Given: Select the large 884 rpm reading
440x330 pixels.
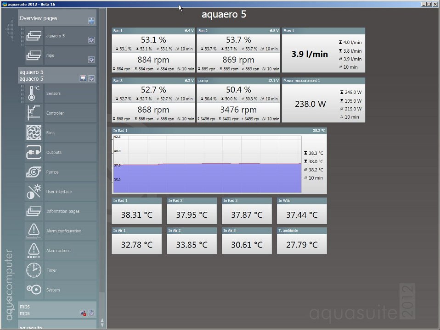Looking at the screenshot, I should tap(153, 60).
